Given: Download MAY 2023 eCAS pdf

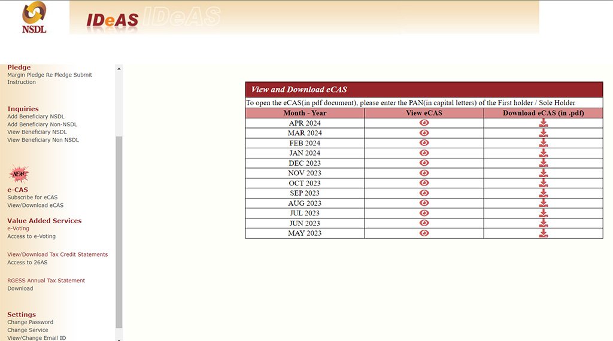Looking at the screenshot, I should (x=544, y=233).
